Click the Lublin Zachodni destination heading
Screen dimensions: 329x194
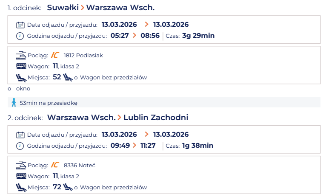pyautogui.click(x=156, y=118)
